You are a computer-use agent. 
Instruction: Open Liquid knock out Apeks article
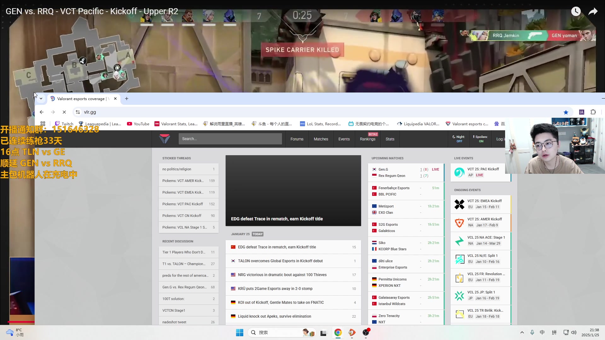coord(293,316)
